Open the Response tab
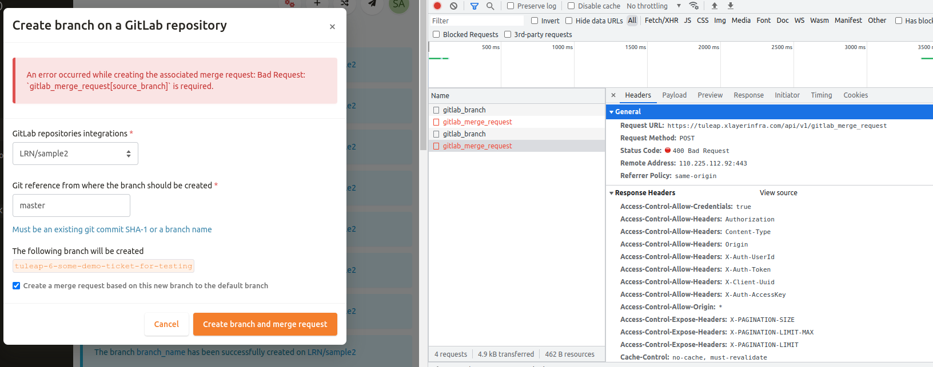The height and width of the screenshot is (367, 933). (749, 95)
